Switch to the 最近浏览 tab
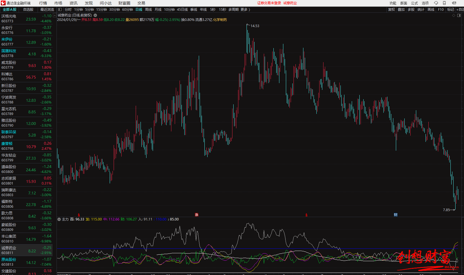The image size is (464, 275). [x=47, y=10]
